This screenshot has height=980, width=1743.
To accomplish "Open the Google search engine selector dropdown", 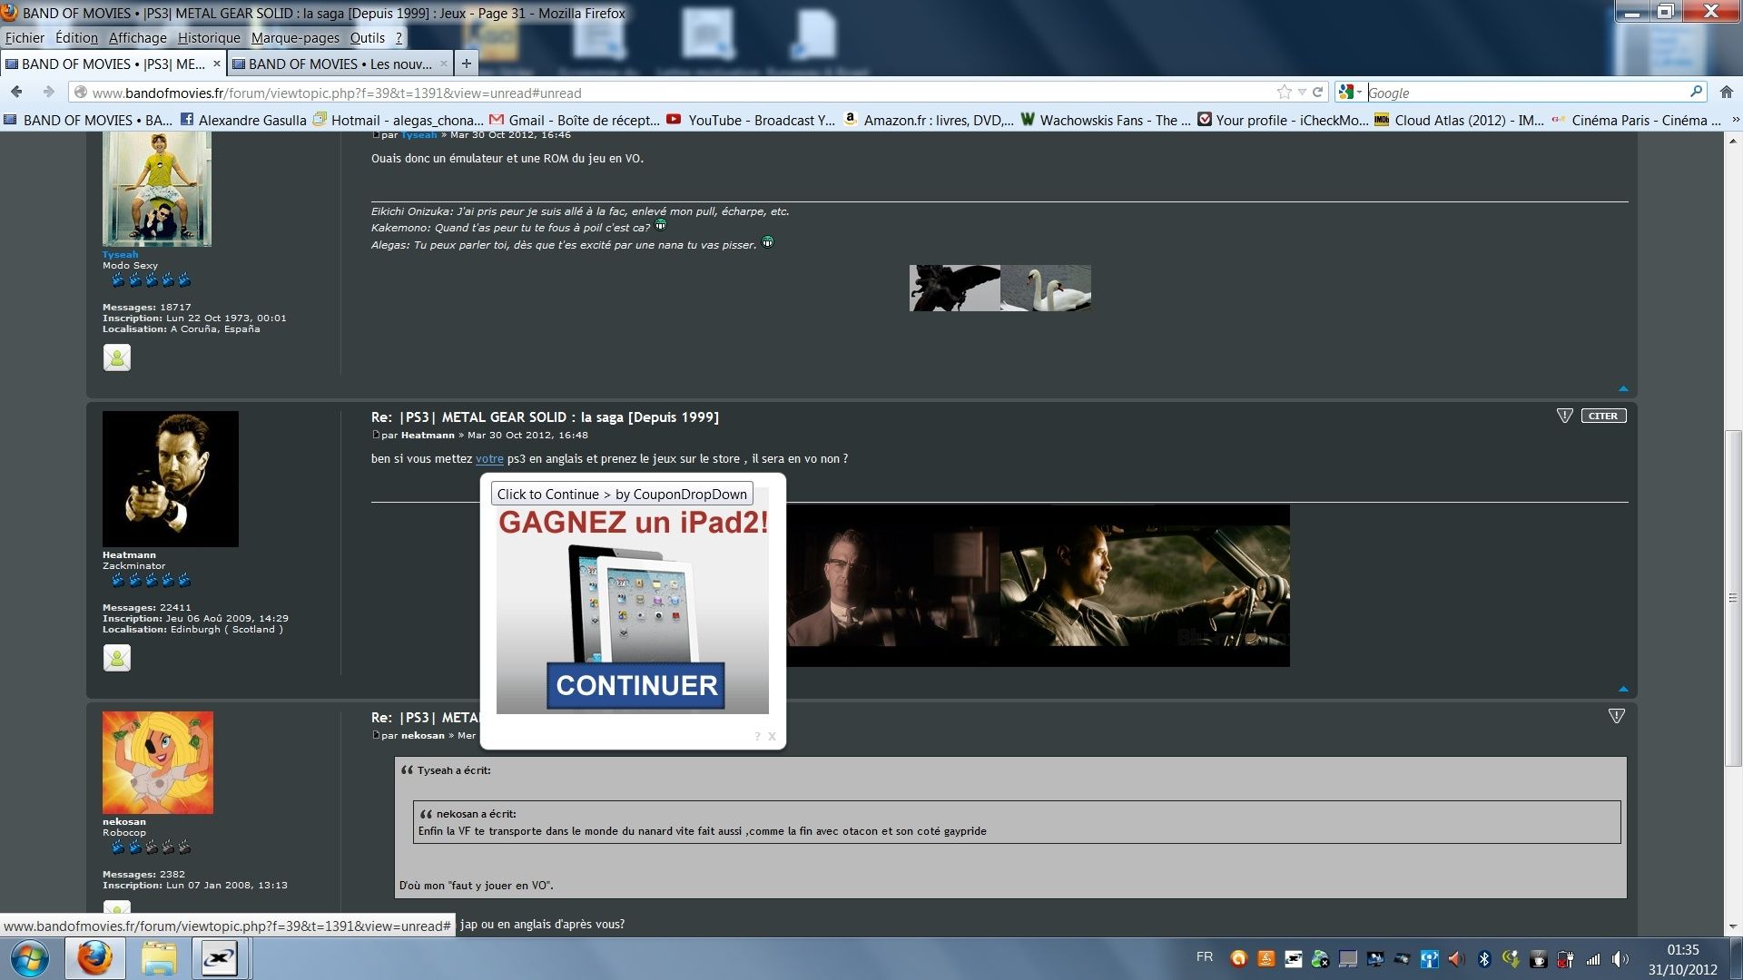I will (1351, 92).
